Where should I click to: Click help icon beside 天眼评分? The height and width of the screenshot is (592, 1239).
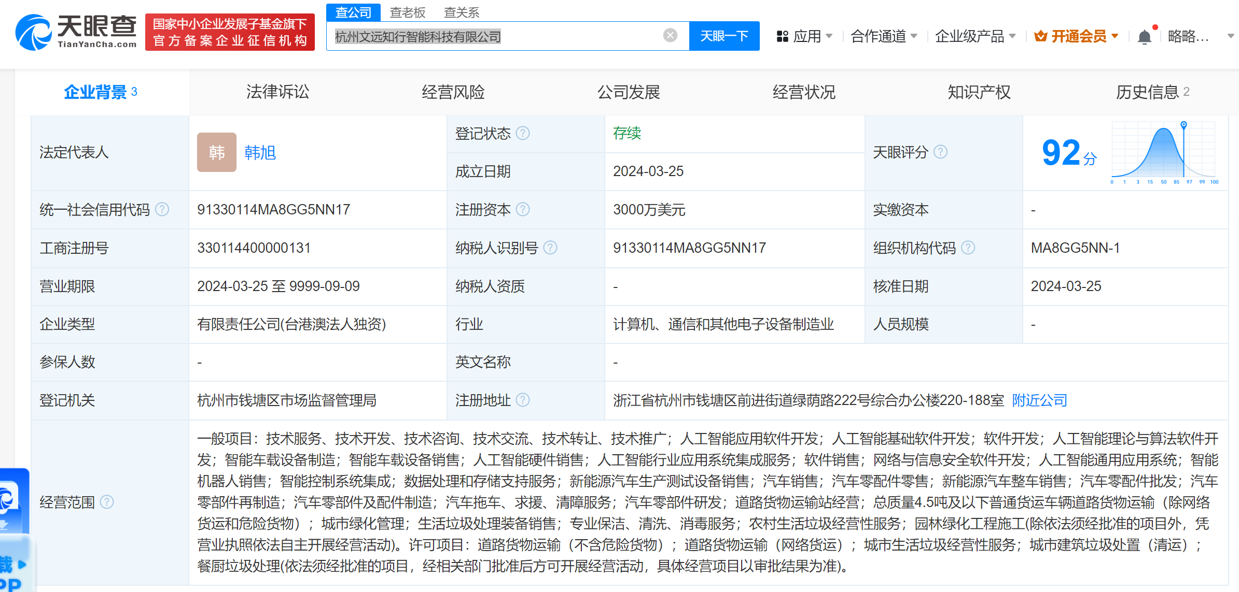(x=940, y=152)
